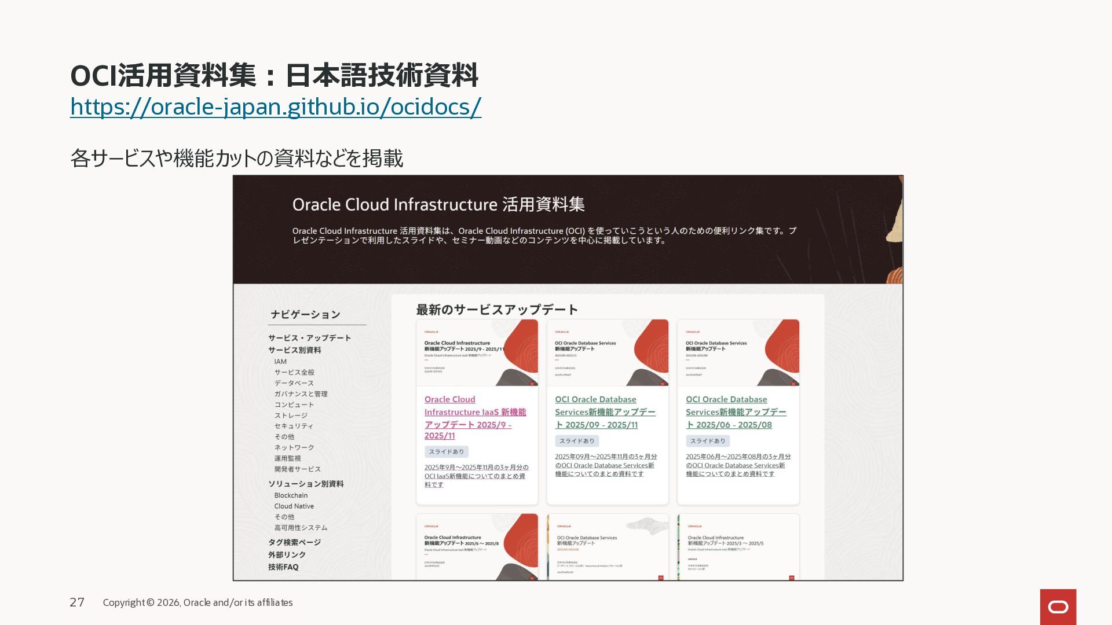The height and width of the screenshot is (625, 1112).
Task: Open セキュリティ in the navigation list
Action: coord(294,426)
